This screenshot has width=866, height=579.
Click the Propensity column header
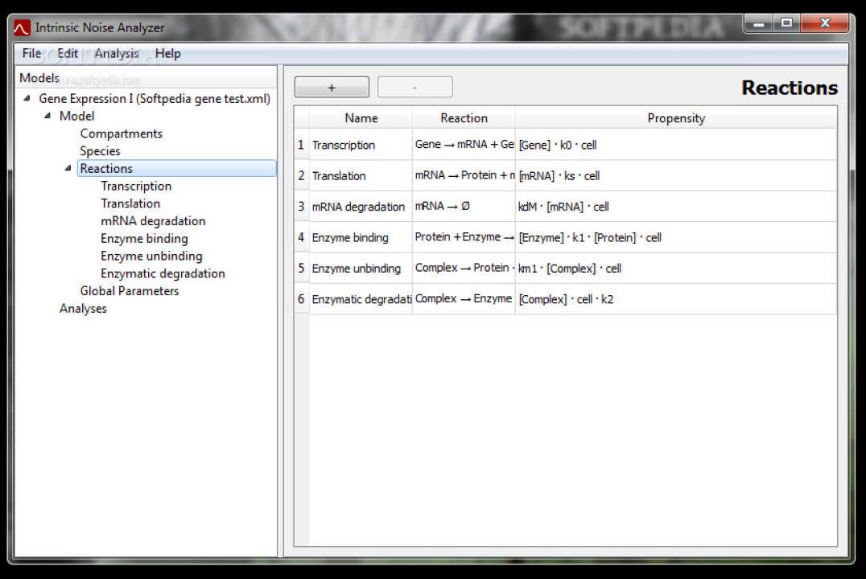675,118
